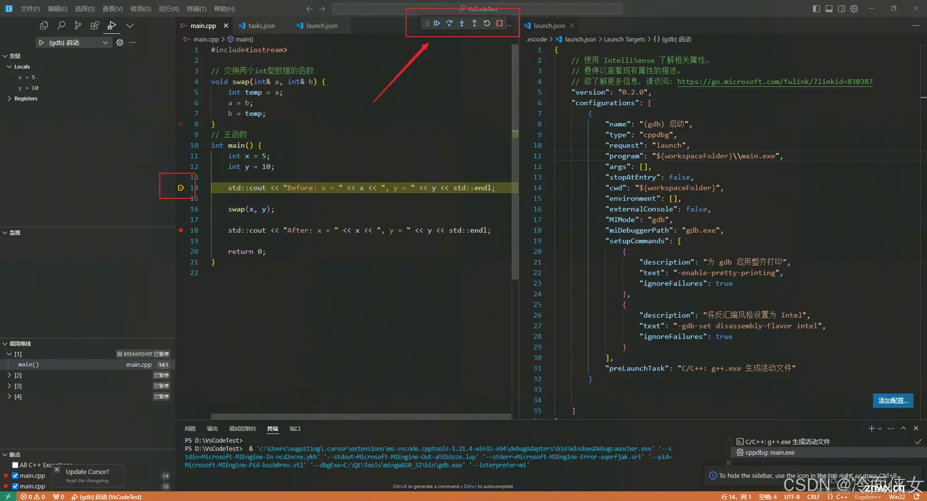
Task: Click the 添加配置... button
Action: tap(893, 400)
